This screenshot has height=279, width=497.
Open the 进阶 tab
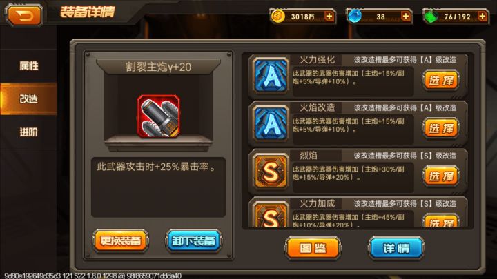coord(28,132)
